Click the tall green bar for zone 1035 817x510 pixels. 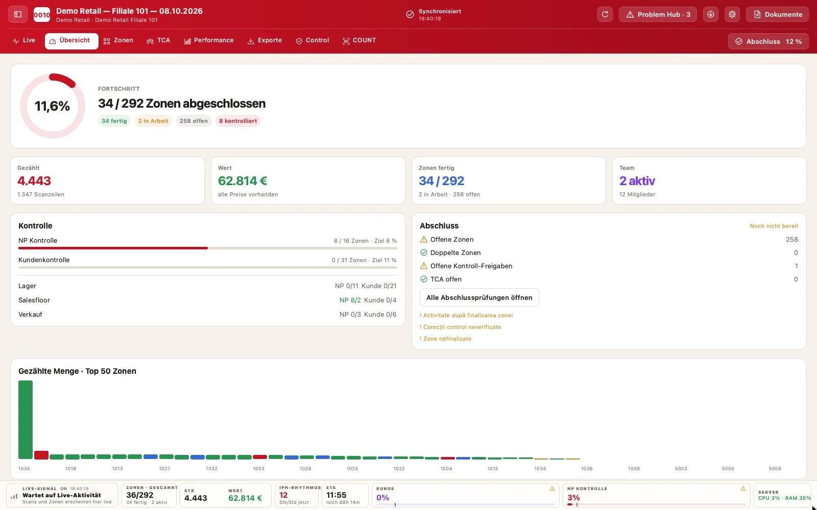(x=26, y=420)
